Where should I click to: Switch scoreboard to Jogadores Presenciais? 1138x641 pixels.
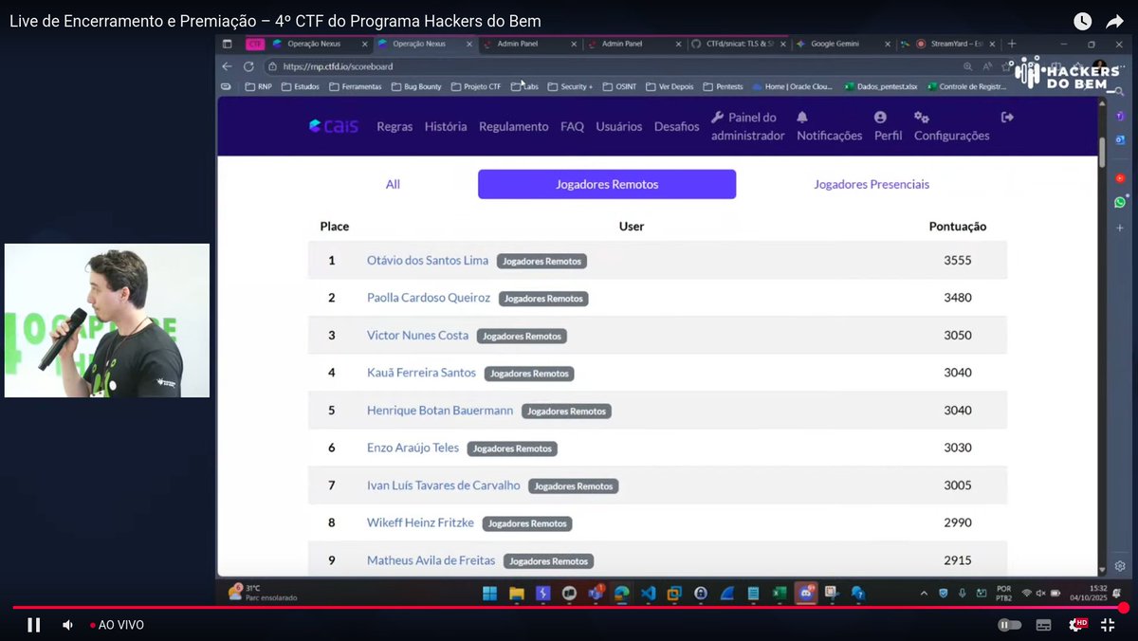[x=872, y=184]
